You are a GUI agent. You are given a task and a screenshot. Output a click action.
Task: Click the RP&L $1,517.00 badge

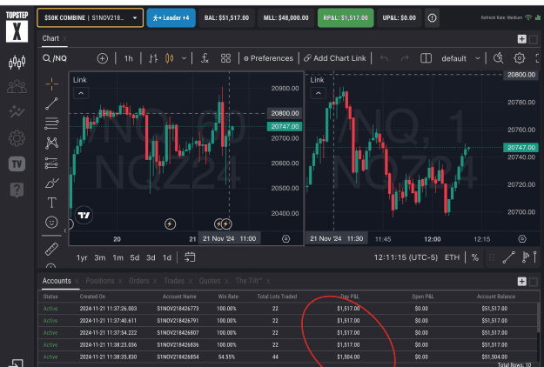point(346,17)
